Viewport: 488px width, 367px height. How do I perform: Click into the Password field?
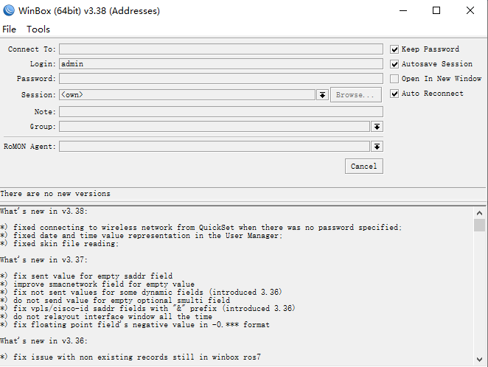point(221,78)
